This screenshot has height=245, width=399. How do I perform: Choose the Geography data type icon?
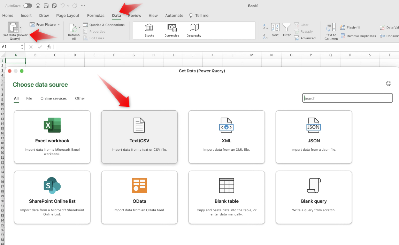[x=194, y=28]
